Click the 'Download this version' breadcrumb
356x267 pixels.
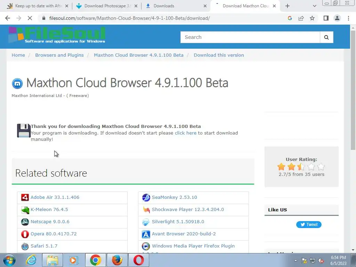[219, 55]
